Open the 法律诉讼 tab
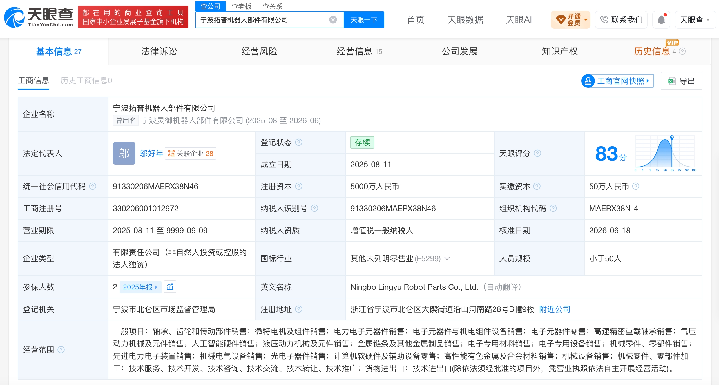 (x=159, y=51)
